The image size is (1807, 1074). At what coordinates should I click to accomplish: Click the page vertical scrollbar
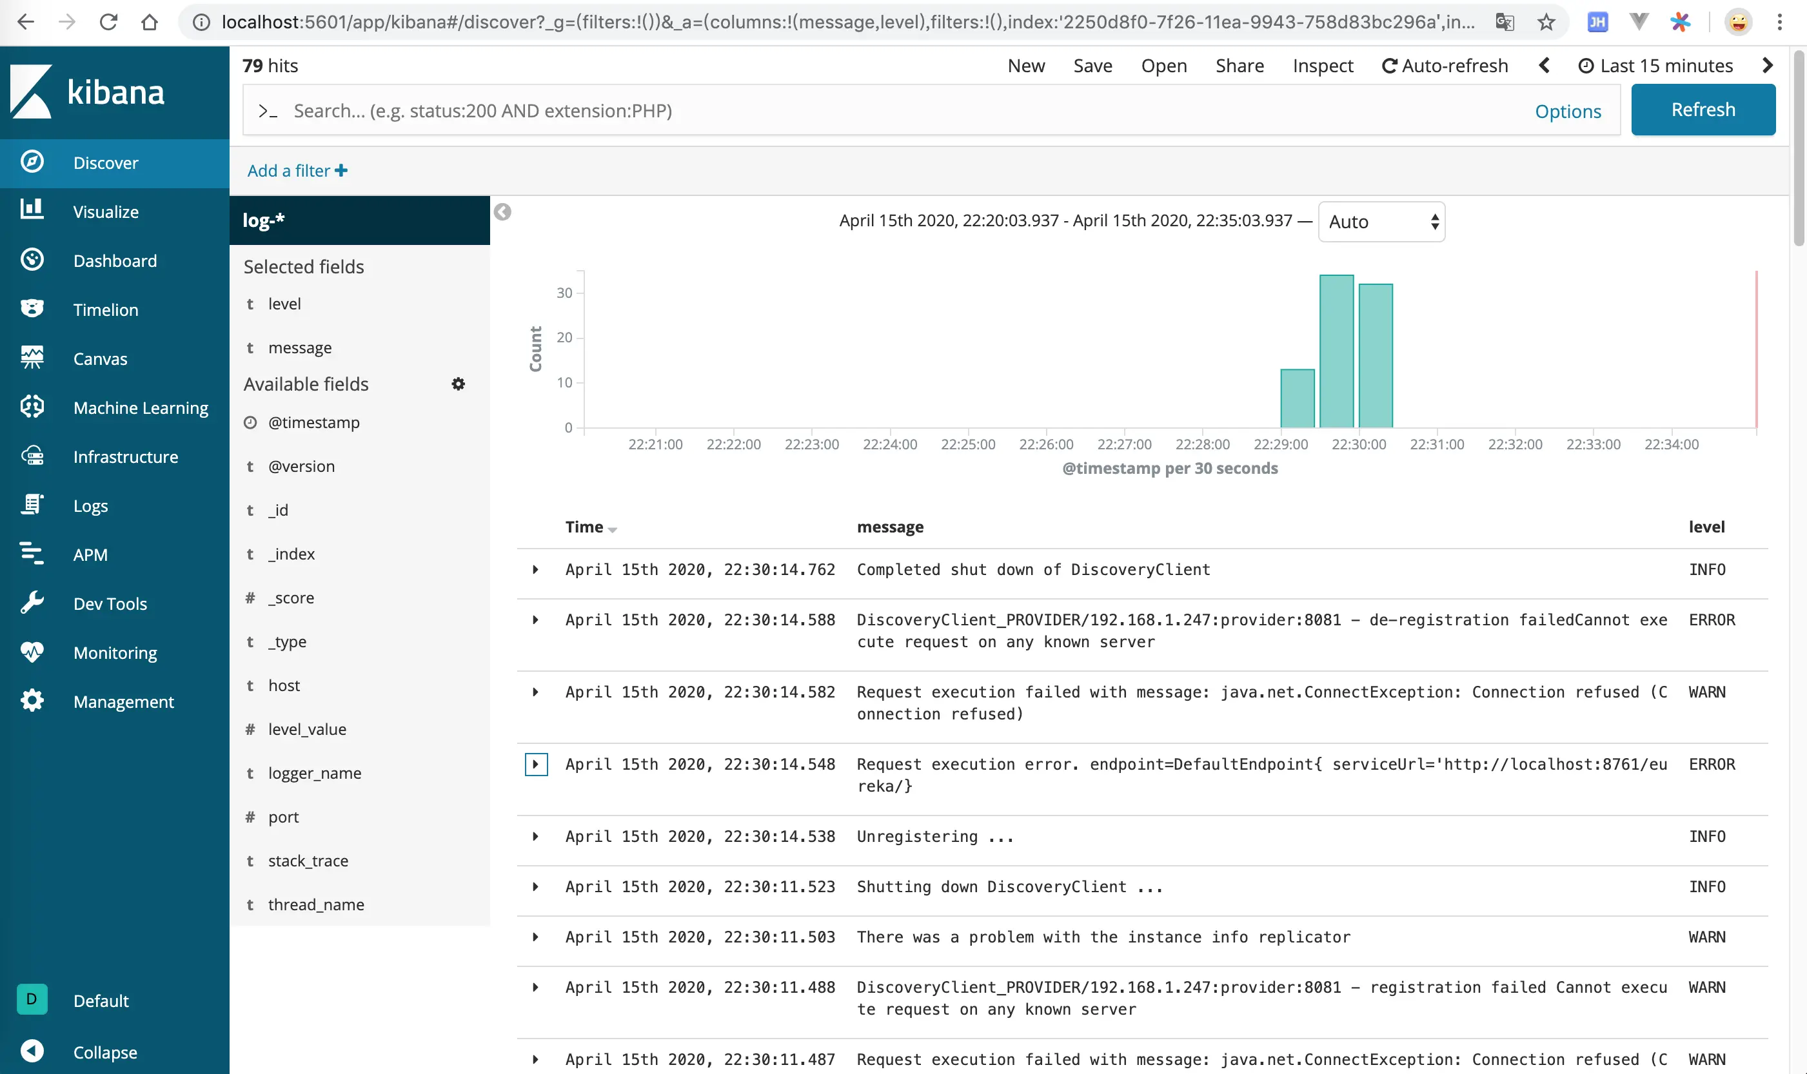(1799, 148)
